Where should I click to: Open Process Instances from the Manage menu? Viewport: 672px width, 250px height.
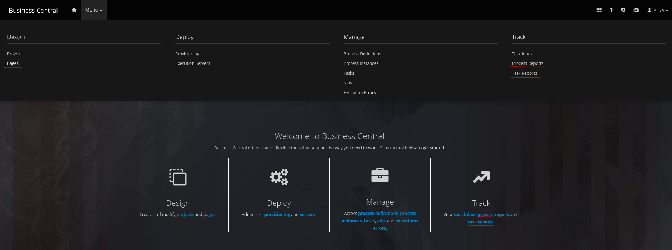[361, 63]
